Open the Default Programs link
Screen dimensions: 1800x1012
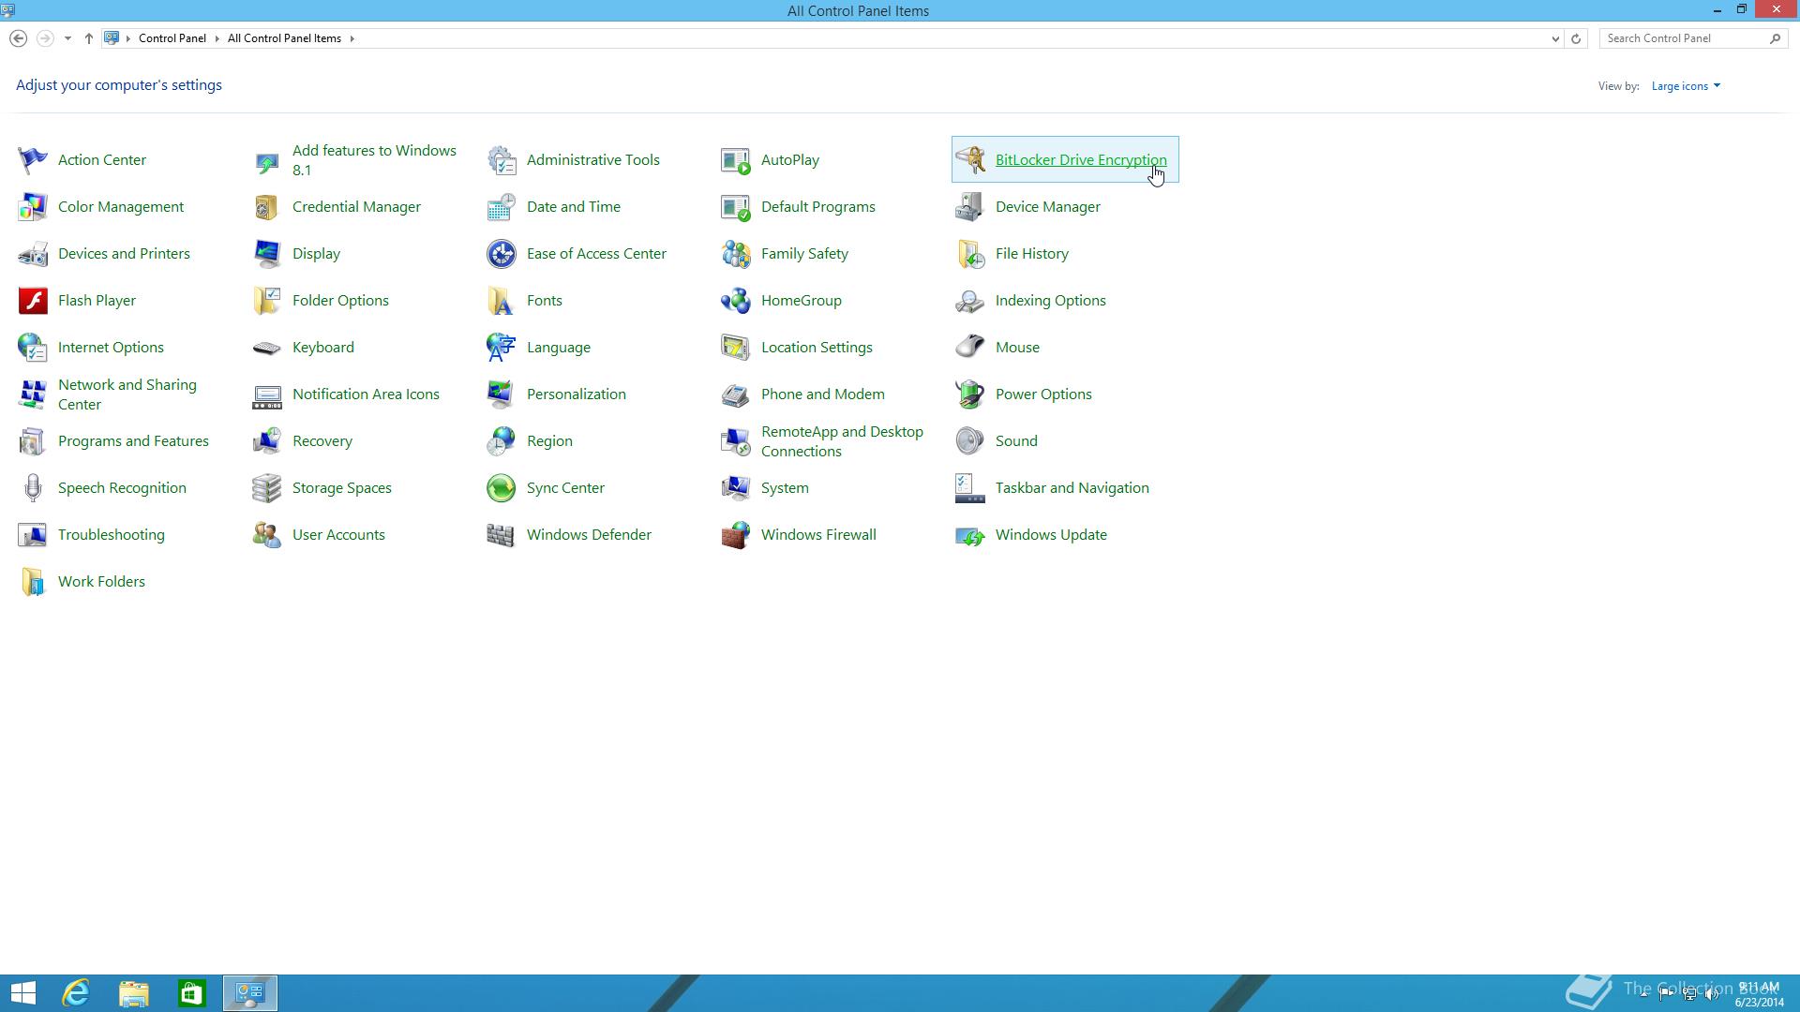(x=818, y=207)
